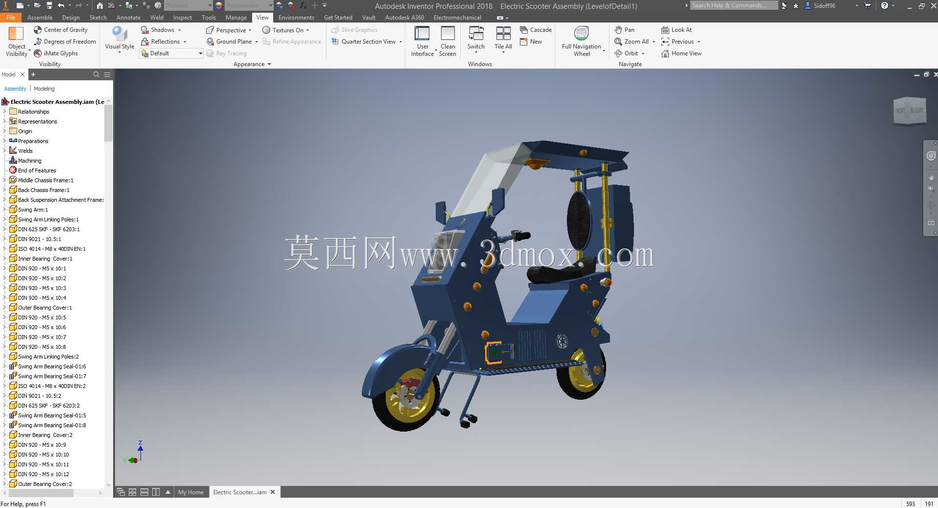Go to Previous view
Screen dimensions: 938x508
(678, 42)
